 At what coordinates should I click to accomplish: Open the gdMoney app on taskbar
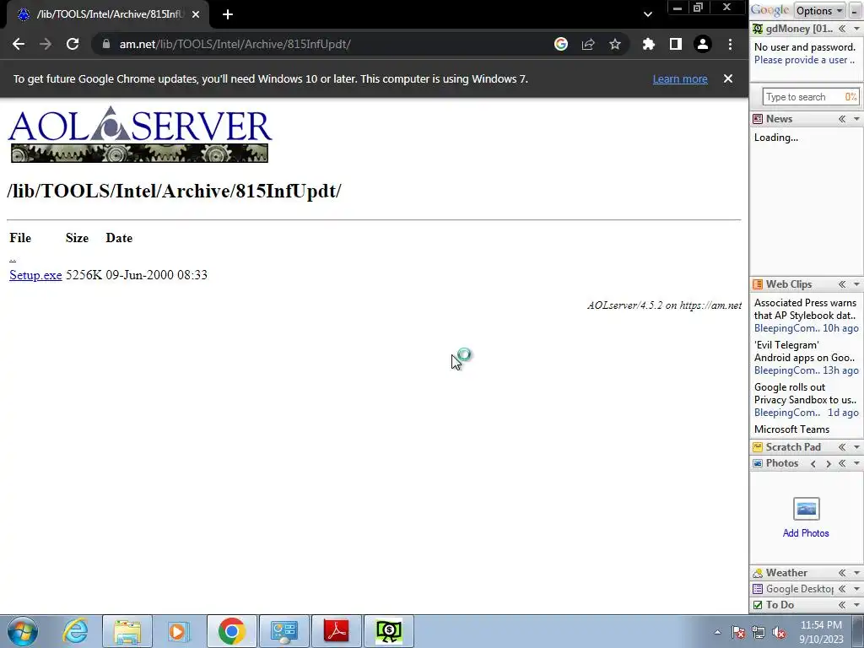click(x=389, y=631)
